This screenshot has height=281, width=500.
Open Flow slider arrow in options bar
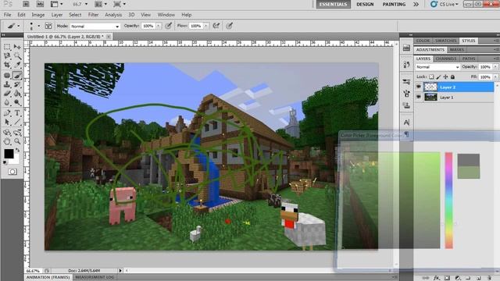pyautogui.click(x=205, y=26)
